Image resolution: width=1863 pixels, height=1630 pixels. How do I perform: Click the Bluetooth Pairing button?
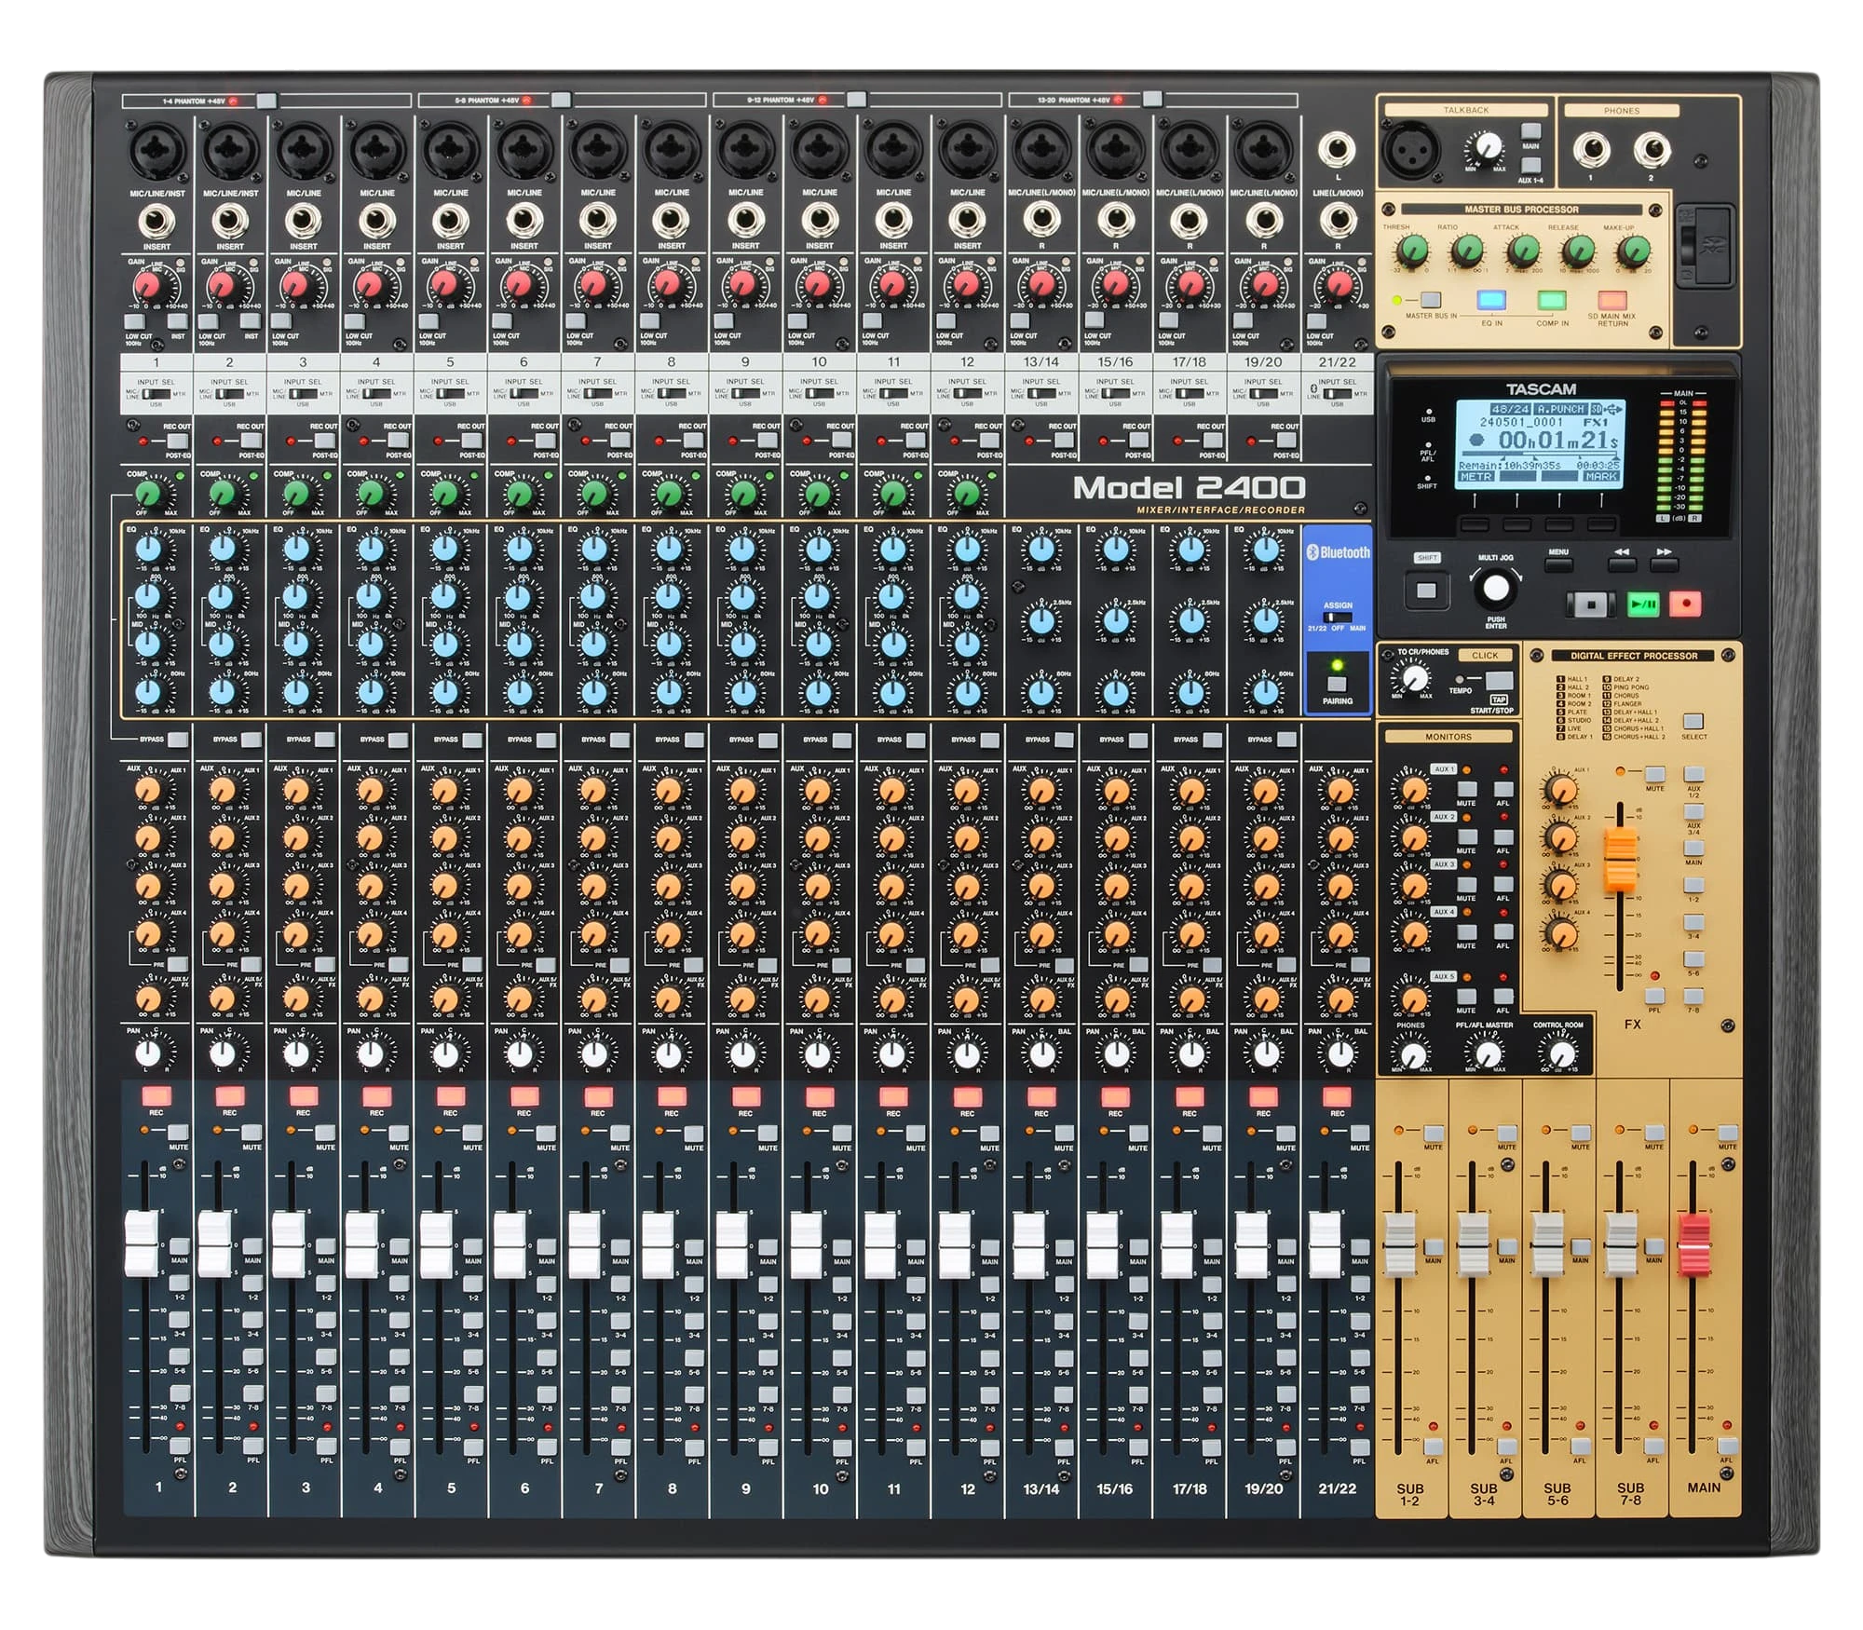(1337, 685)
